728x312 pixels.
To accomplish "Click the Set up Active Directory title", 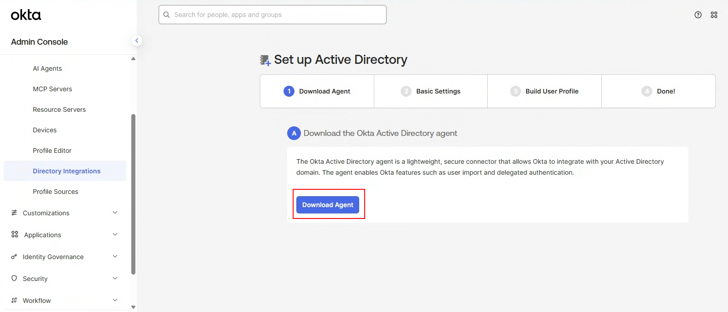I will tap(341, 60).
